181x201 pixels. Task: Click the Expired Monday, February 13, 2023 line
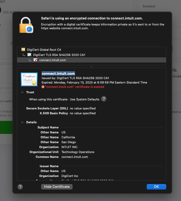[x=94, y=82]
